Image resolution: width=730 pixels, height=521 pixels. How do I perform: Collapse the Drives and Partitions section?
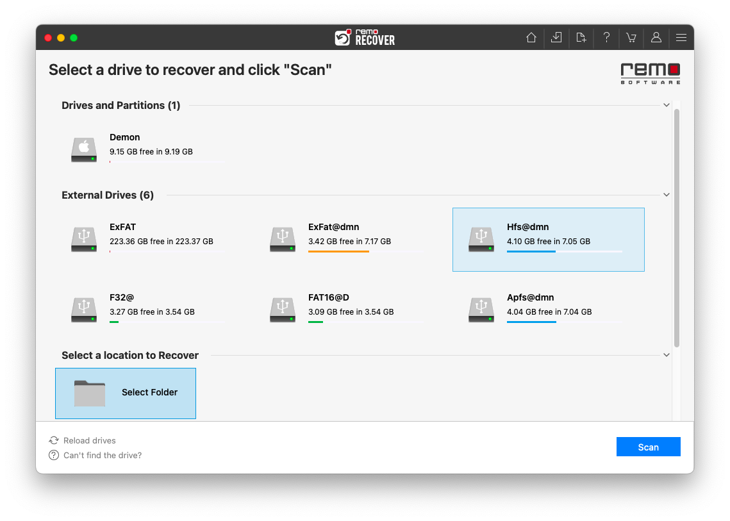tap(666, 104)
